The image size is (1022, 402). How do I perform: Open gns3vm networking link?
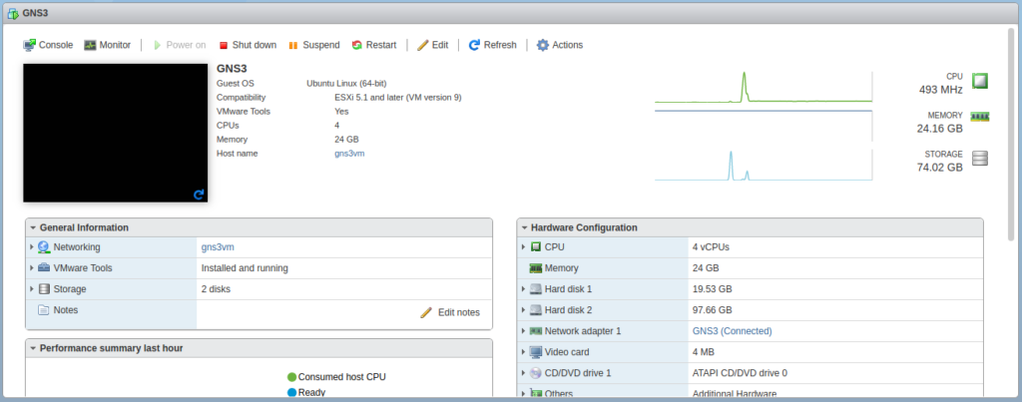coord(218,247)
